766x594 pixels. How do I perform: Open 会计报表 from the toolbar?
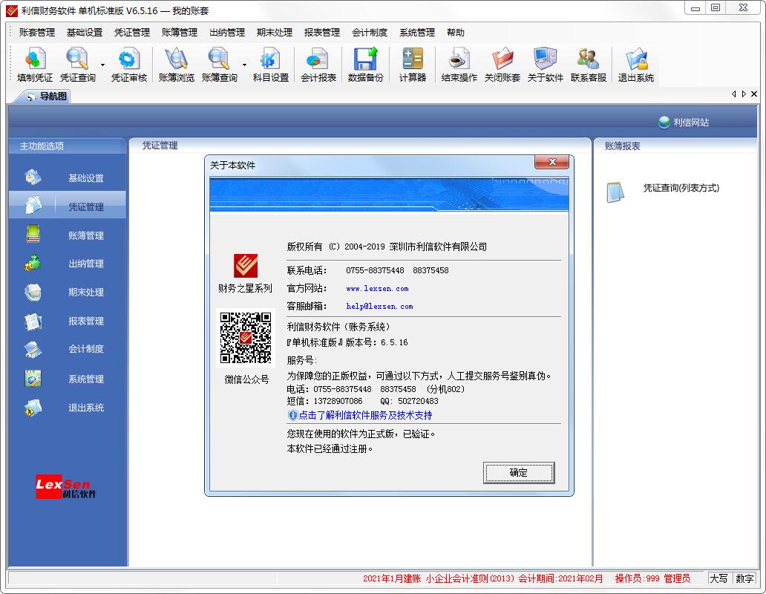click(x=318, y=65)
